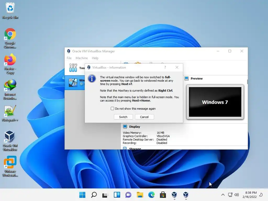Select the Windows 7 VM list icon
Image resolution: width=268 pixels, height=201 pixels.
73,82
